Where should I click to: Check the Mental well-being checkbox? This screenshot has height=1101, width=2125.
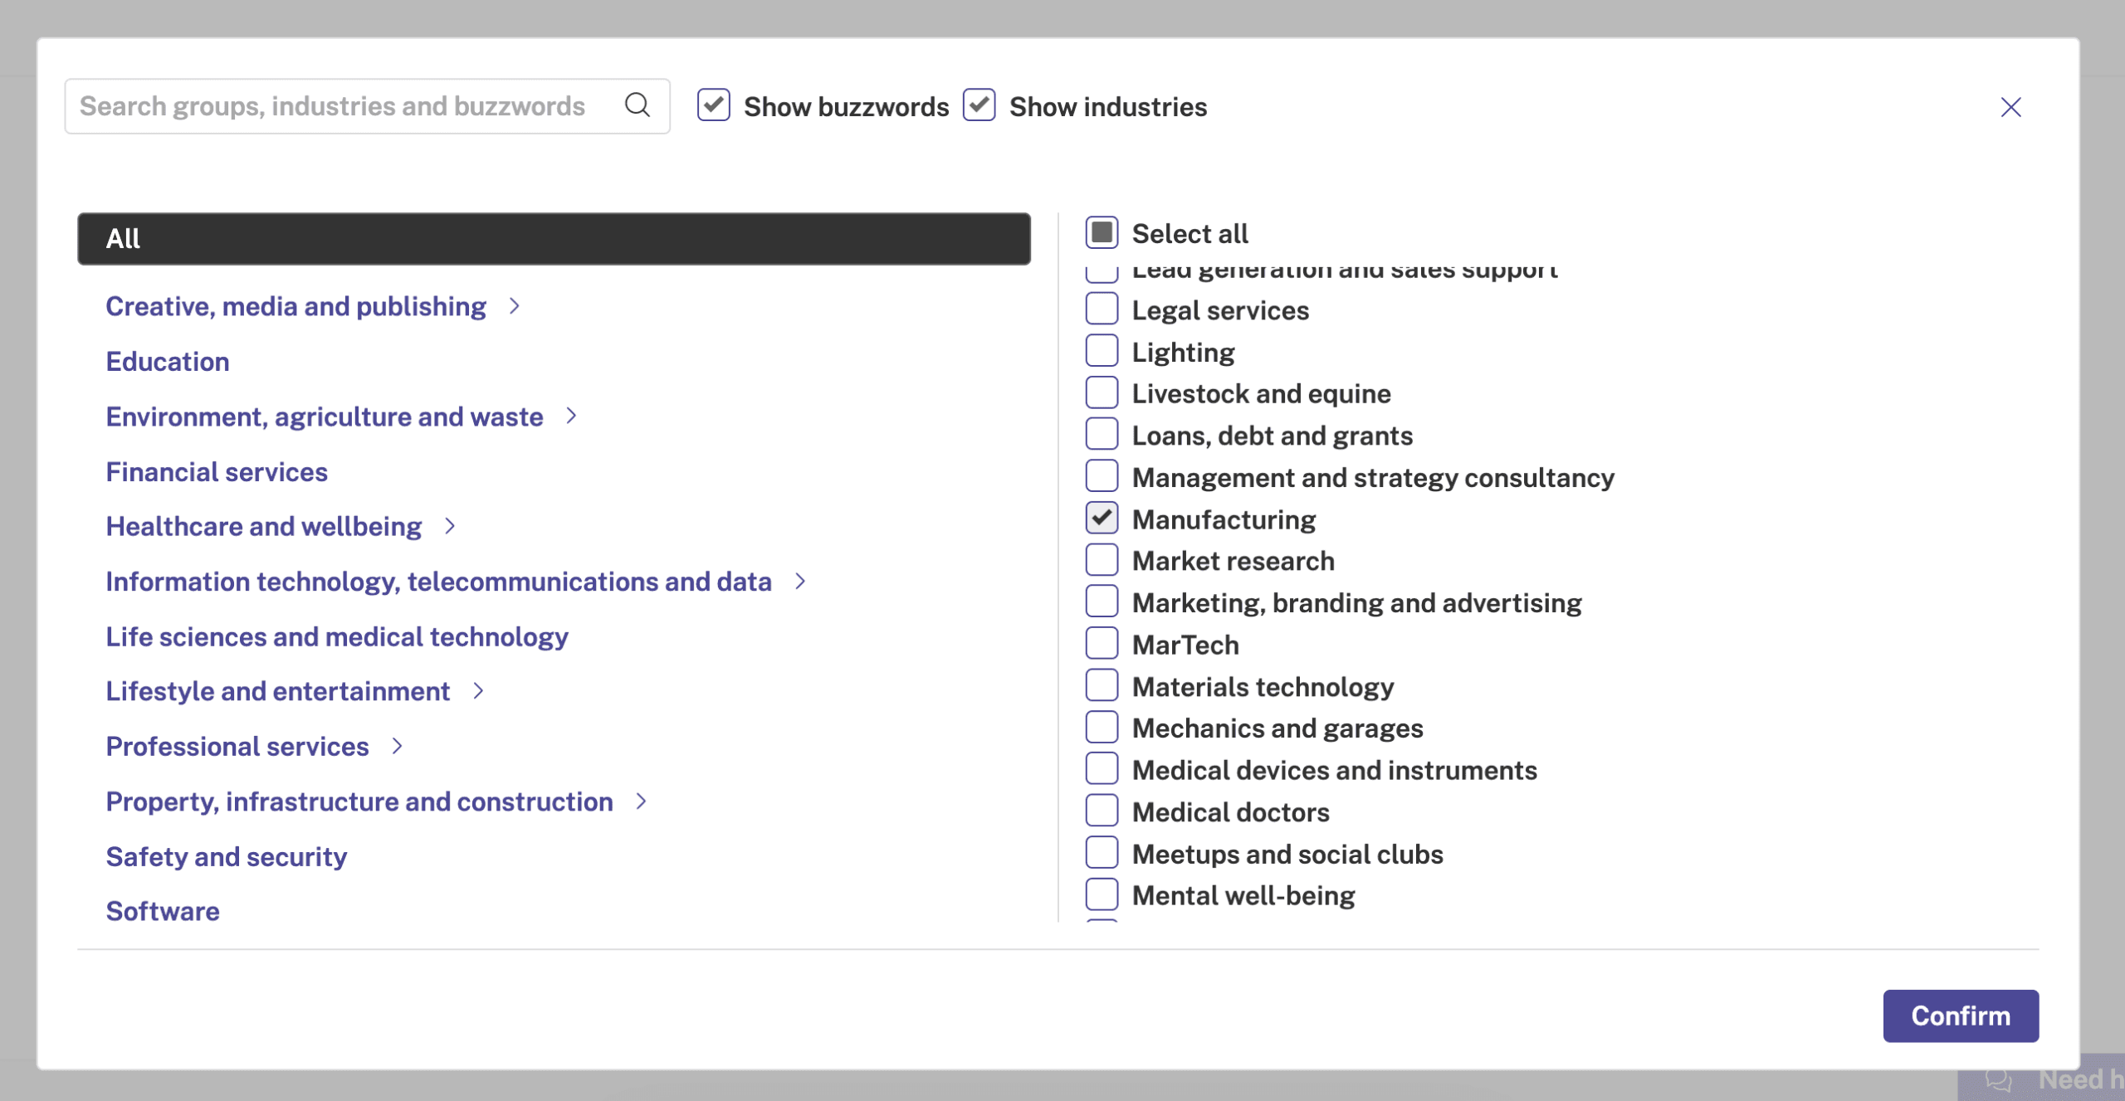click(1102, 894)
